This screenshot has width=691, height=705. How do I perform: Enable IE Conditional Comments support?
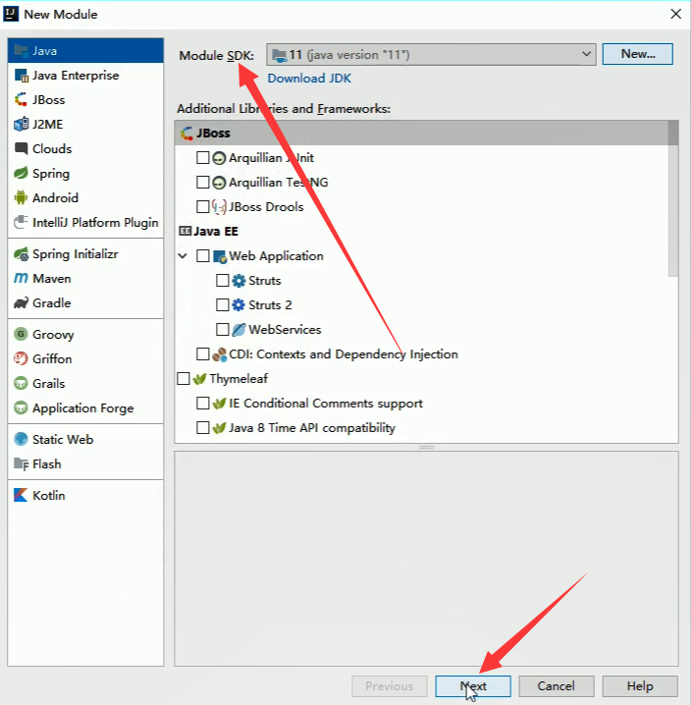[x=203, y=404]
